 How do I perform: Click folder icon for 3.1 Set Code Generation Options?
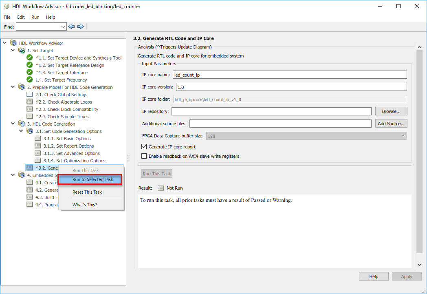30,131
